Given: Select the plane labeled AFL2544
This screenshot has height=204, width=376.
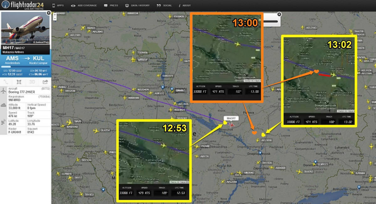Looking at the screenshot, I should click(x=222, y=181).
